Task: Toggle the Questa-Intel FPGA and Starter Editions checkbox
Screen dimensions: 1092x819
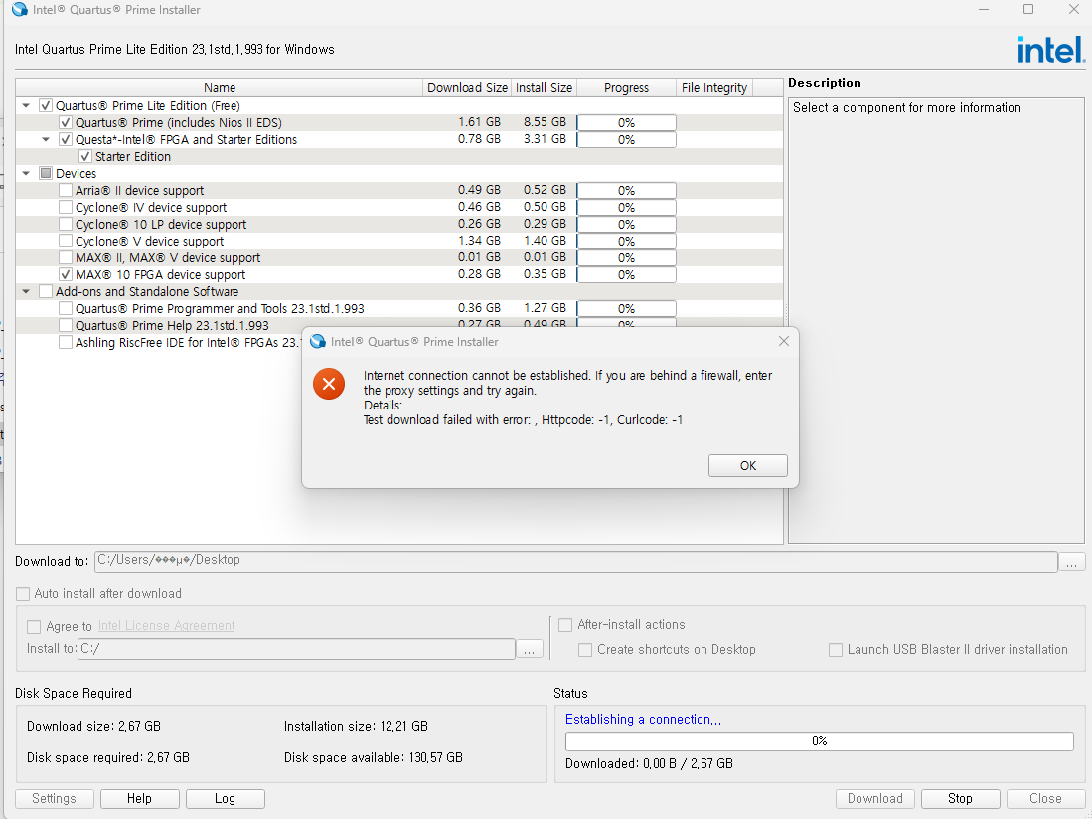Action: coord(66,139)
